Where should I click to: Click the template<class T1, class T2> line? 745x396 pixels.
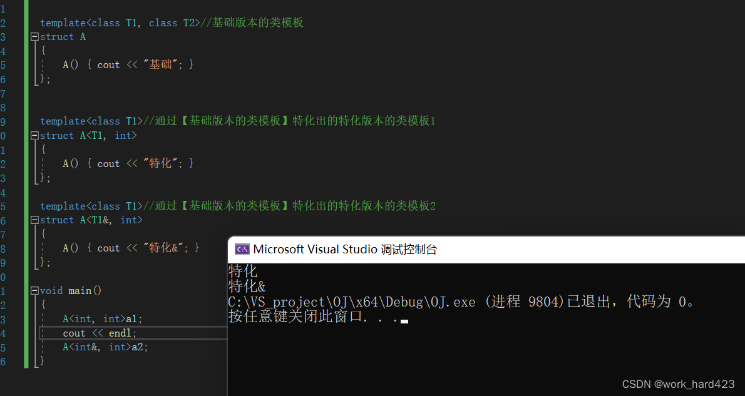coord(172,23)
